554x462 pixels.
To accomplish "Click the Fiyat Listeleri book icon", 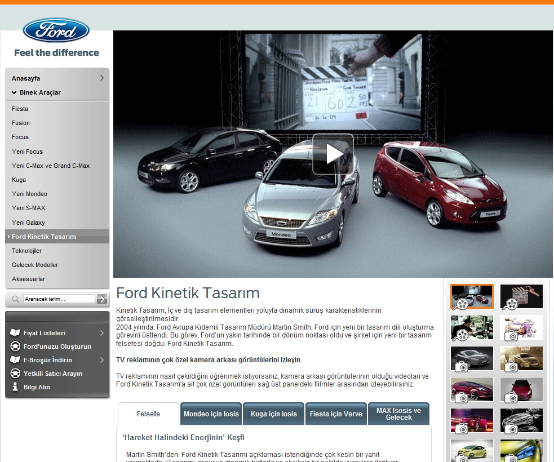I will click(15, 333).
